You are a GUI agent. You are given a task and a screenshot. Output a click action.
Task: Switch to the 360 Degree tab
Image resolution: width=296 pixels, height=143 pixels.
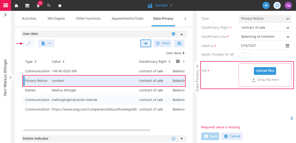click(56, 19)
